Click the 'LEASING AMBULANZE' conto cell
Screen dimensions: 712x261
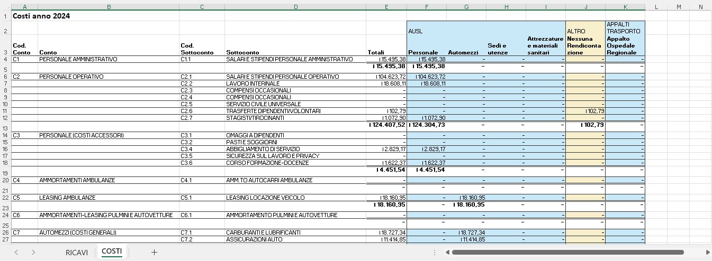pyautogui.click(x=109, y=198)
